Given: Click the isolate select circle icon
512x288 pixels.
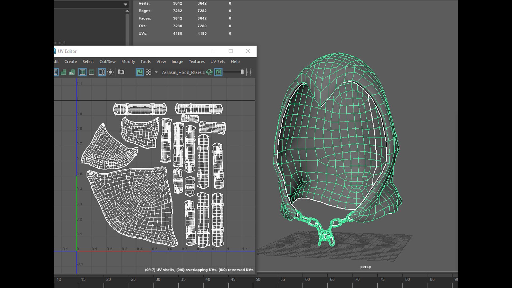Looking at the screenshot, I should coord(110,72).
